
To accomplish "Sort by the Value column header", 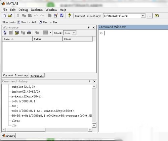I will tap(47, 39).
